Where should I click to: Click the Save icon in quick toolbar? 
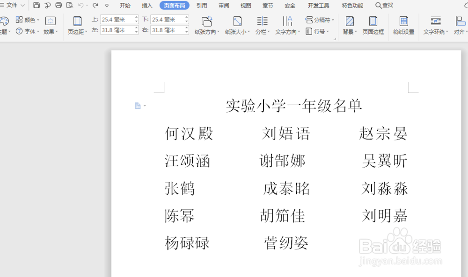[x=37, y=5]
